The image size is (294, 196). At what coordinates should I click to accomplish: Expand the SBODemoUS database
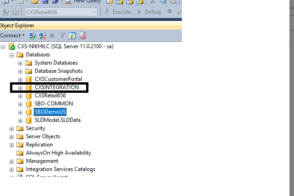pos(20,113)
